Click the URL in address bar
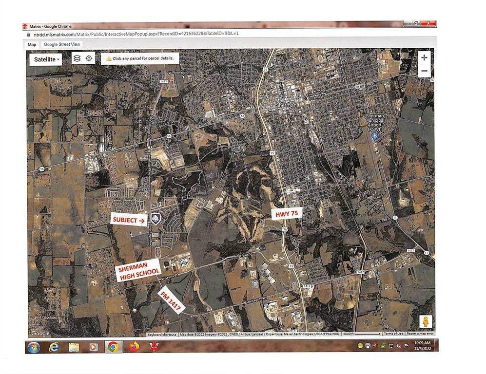Image resolution: width=486 pixels, height=374 pixels. tap(136, 34)
